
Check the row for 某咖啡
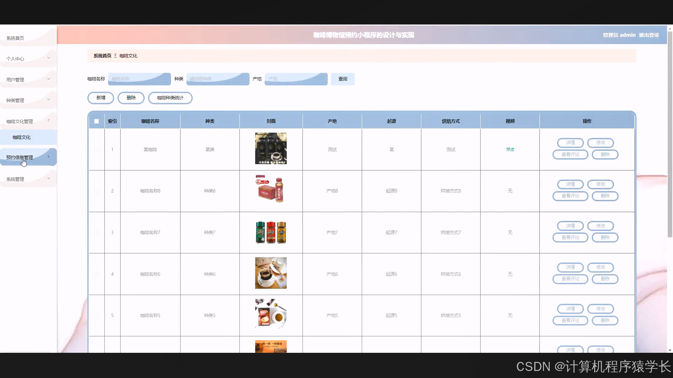[96, 149]
